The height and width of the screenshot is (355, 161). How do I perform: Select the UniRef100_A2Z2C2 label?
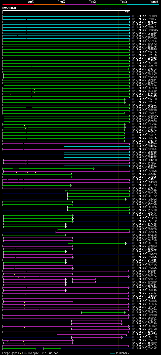click(x=144, y=199)
